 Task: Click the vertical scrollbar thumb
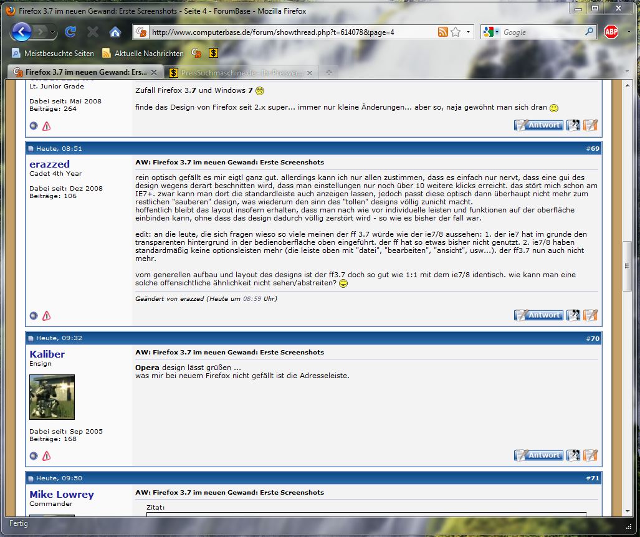[627, 266]
